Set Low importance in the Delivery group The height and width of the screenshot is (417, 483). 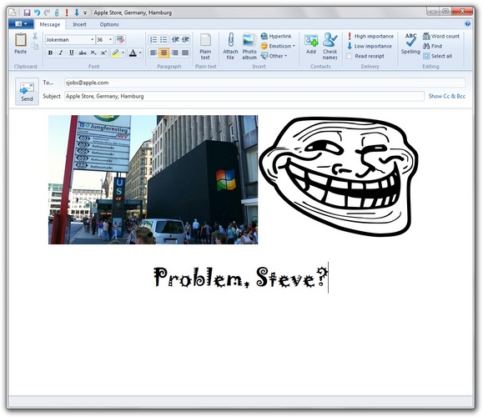(x=370, y=46)
